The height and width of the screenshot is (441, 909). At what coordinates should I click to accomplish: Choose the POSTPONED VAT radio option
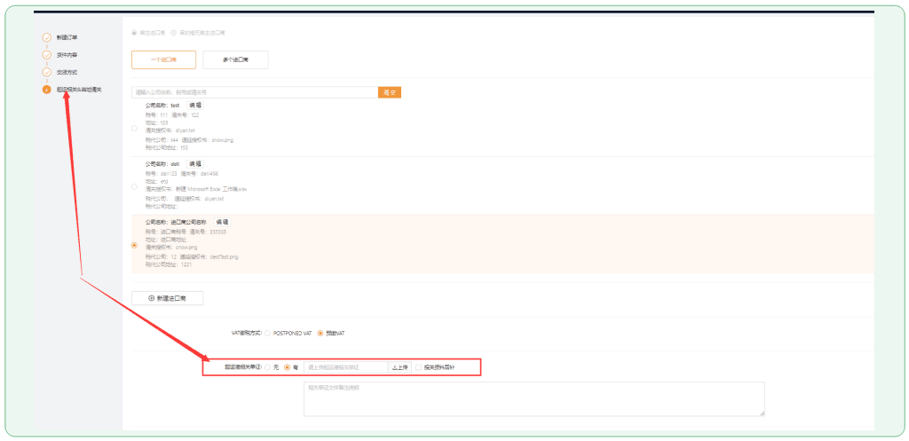tap(268, 333)
